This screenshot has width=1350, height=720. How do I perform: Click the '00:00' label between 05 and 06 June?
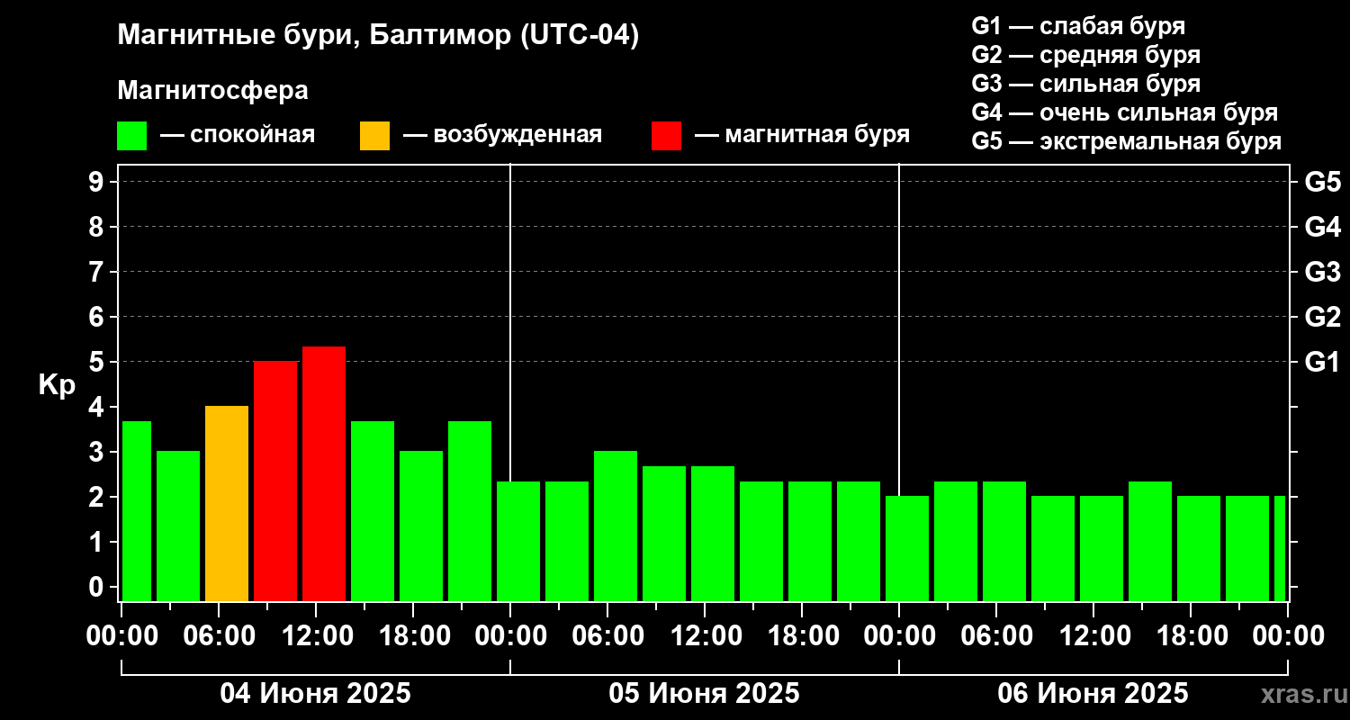[x=899, y=636]
